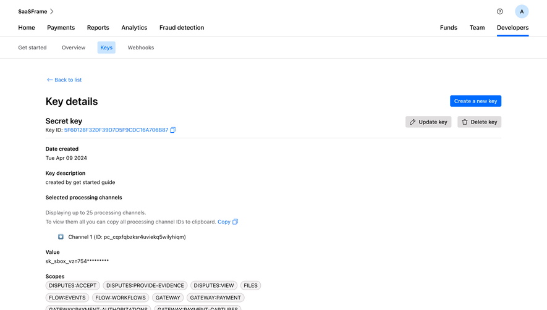This screenshot has width=547, height=310.
Task: Click the Secret key heading
Action: [64, 121]
